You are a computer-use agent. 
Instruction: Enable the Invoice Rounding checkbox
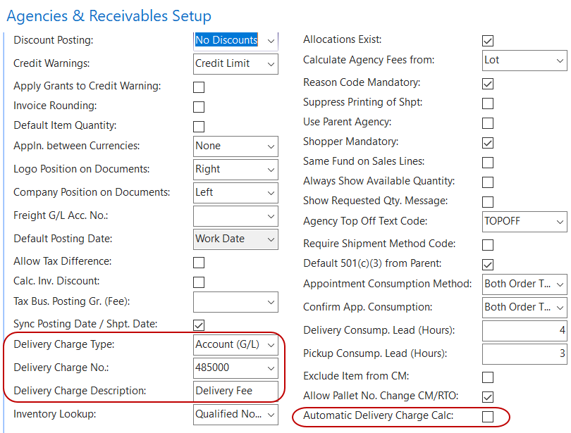(x=199, y=107)
